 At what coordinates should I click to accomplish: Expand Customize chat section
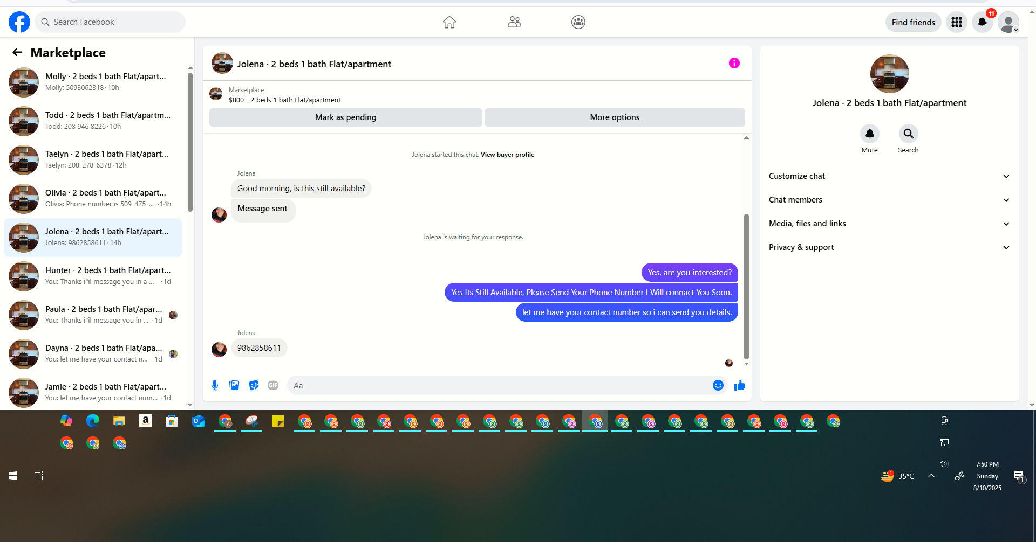coord(889,176)
